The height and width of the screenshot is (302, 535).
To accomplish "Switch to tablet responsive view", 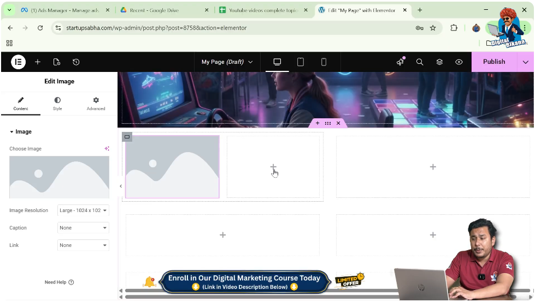I will pos(300,62).
